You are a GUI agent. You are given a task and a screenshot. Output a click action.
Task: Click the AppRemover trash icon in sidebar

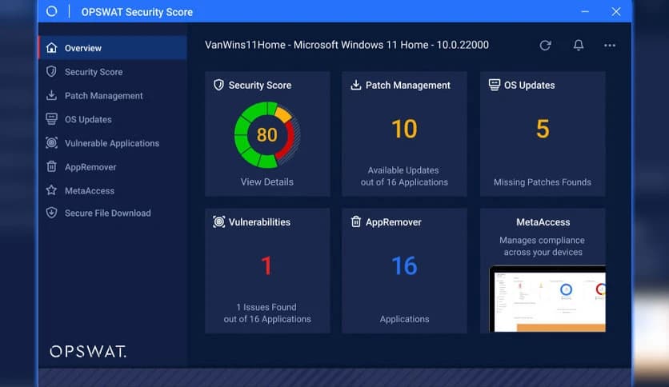(52, 166)
